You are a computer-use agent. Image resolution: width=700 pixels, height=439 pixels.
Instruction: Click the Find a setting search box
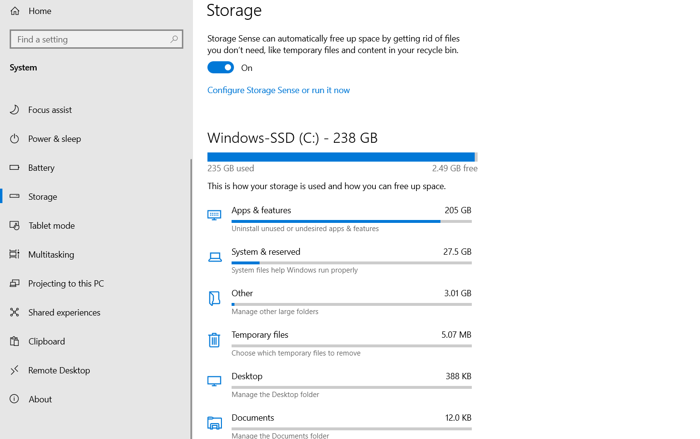point(92,39)
